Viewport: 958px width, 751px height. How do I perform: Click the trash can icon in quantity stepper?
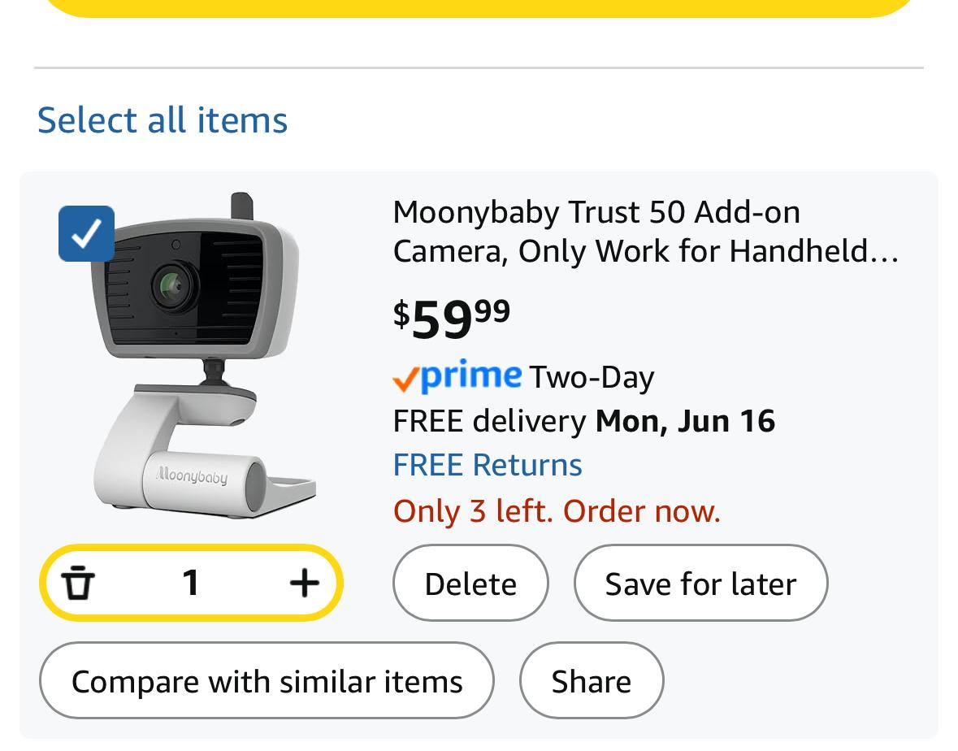tap(78, 583)
